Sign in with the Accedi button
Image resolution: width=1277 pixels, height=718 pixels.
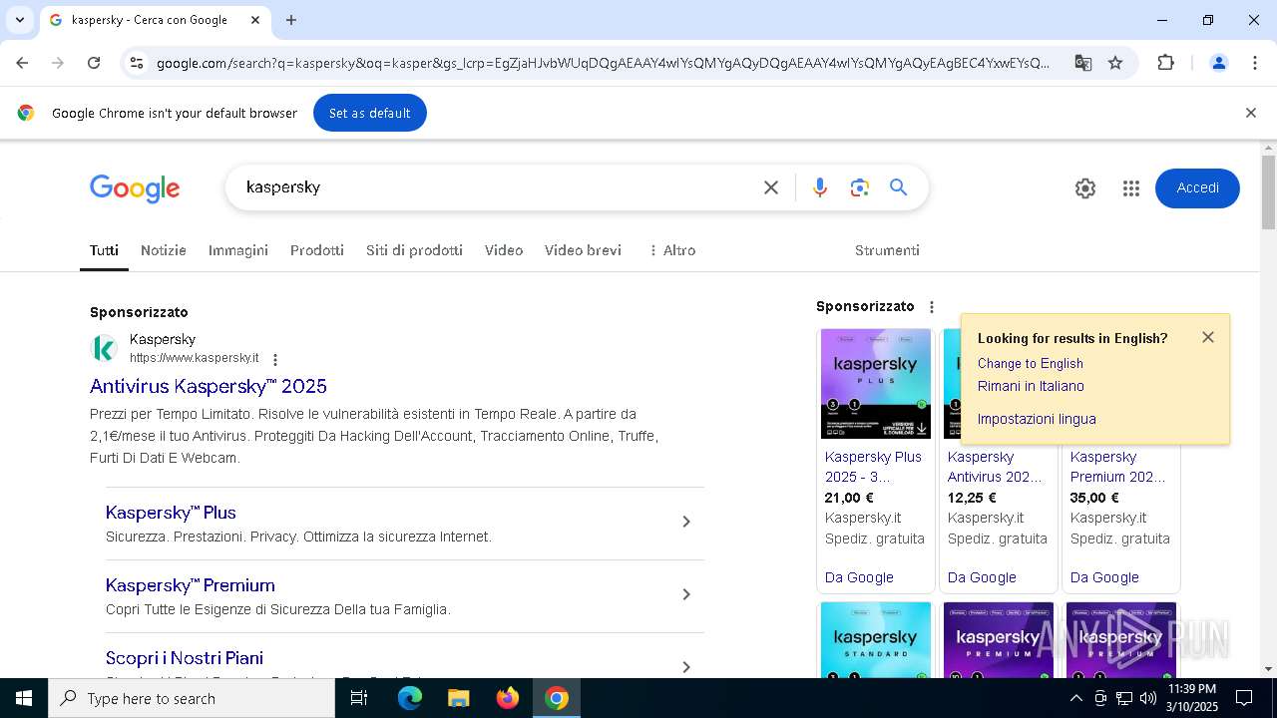(1197, 188)
